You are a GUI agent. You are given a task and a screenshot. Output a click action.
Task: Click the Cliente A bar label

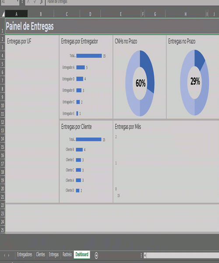coord(70,180)
